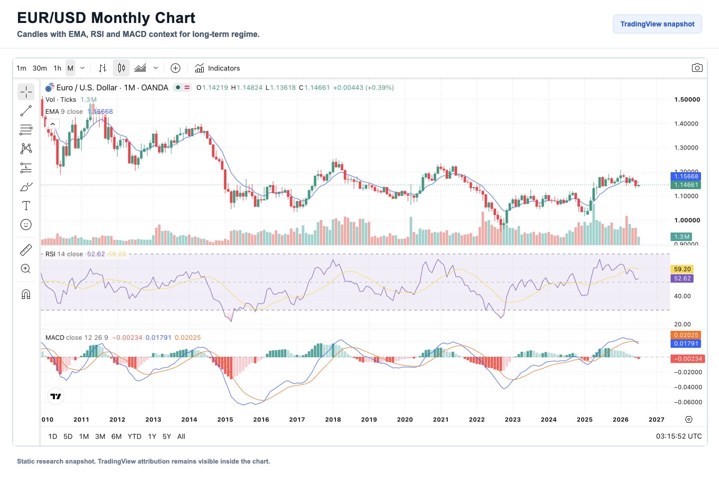Click the yellow RSI-MA label 59.20

[682, 269]
